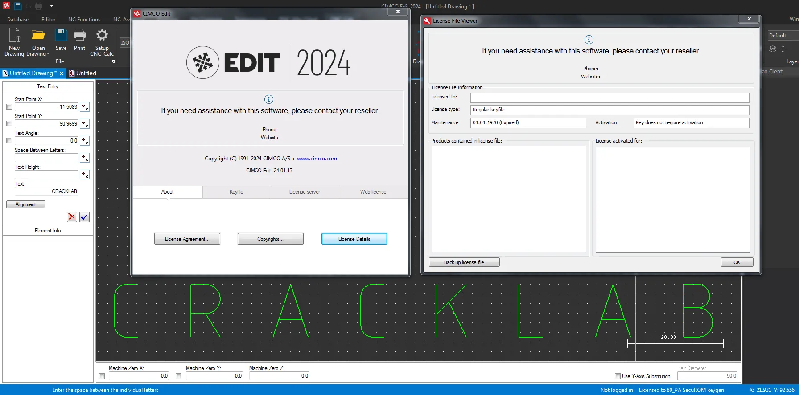Close the Untitled Drawing tab
This screenshot has width=799, height=395.
point(62,73)
